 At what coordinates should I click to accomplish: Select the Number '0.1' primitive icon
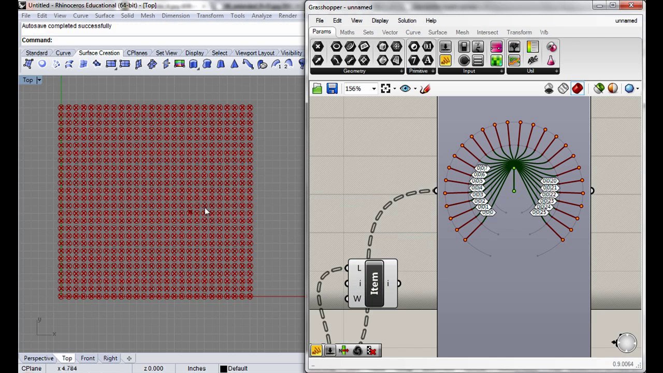427,47
